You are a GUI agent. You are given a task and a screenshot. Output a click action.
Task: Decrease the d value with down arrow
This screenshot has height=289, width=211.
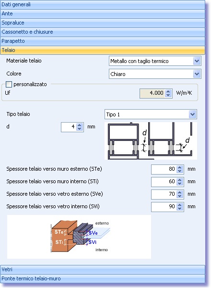coord(80,129)
